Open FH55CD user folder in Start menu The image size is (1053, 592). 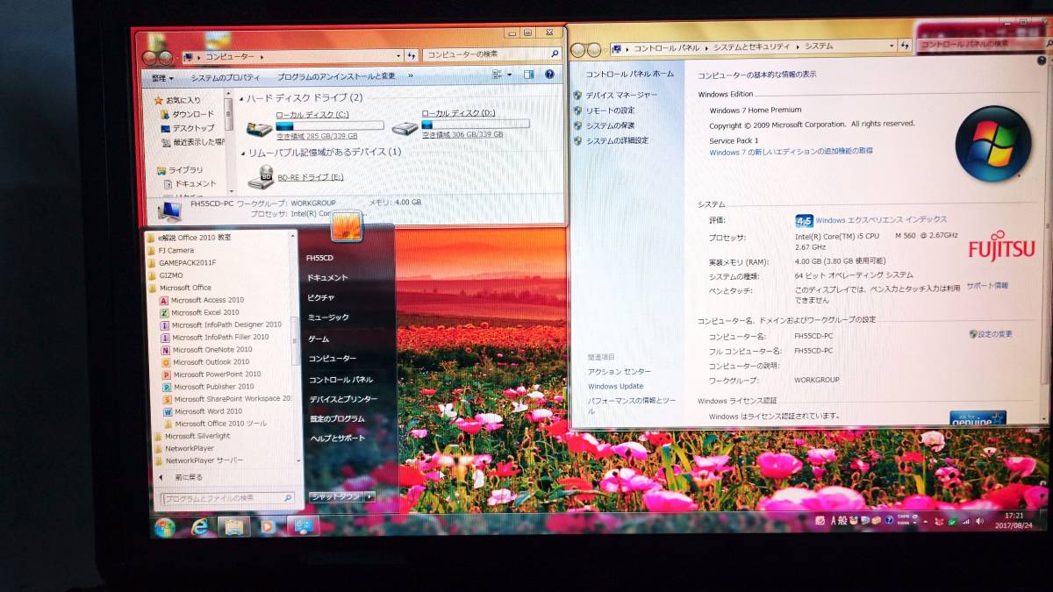point(319,258)
